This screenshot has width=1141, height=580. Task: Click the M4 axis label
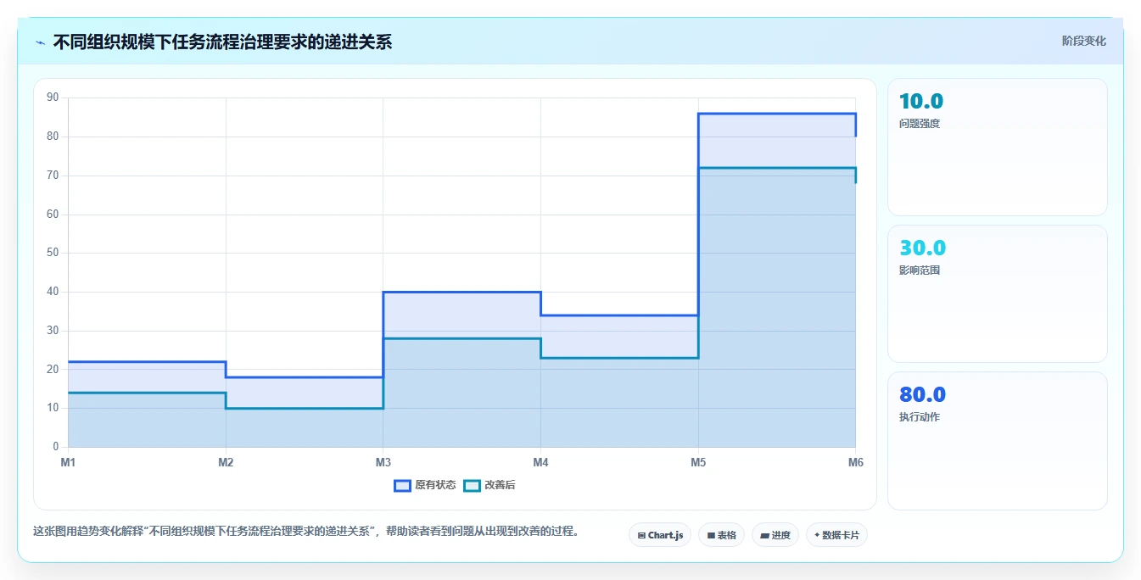coord(540,462)
